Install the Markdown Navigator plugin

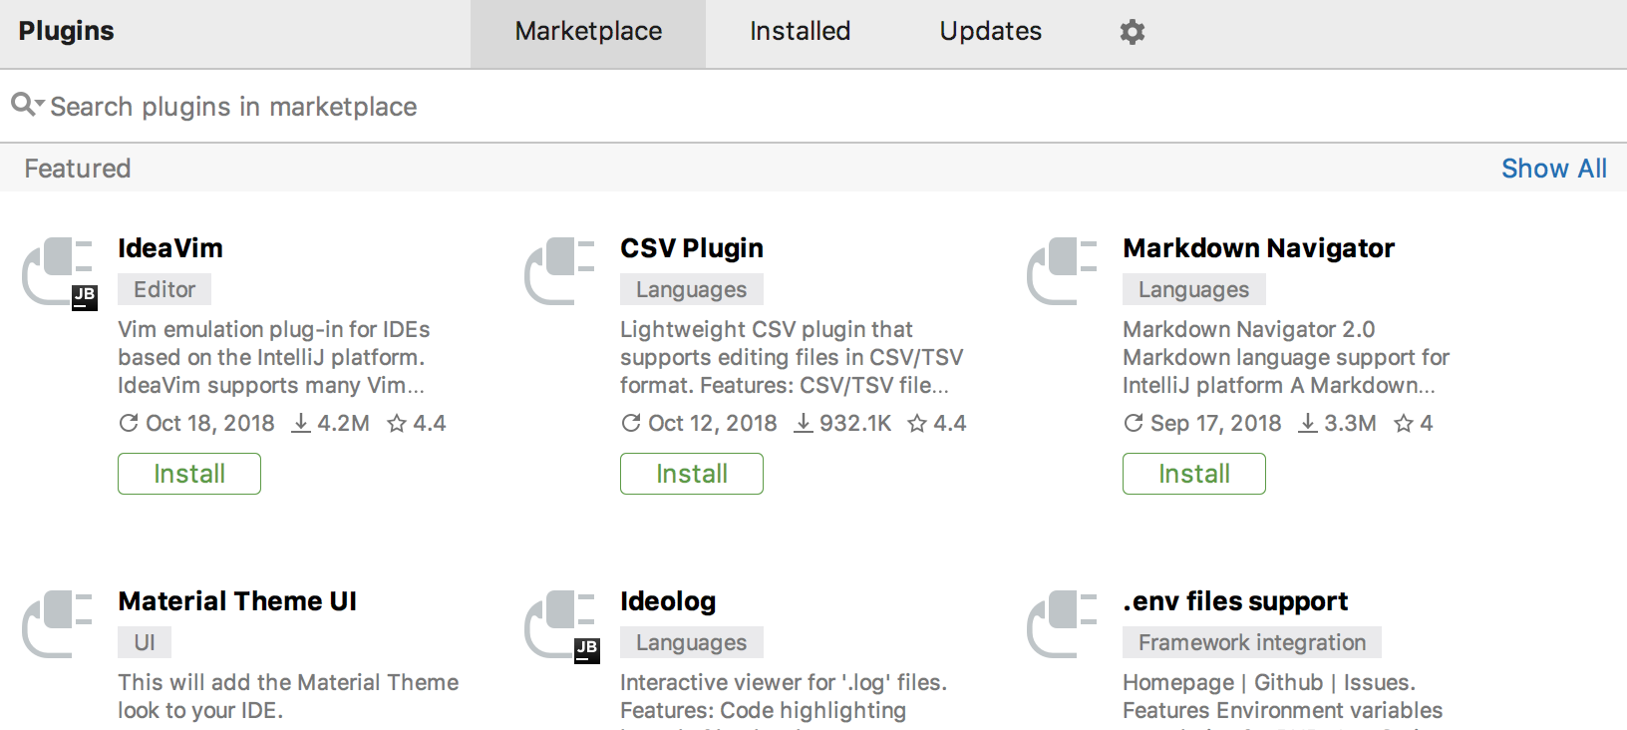(x=1194, y=474)
